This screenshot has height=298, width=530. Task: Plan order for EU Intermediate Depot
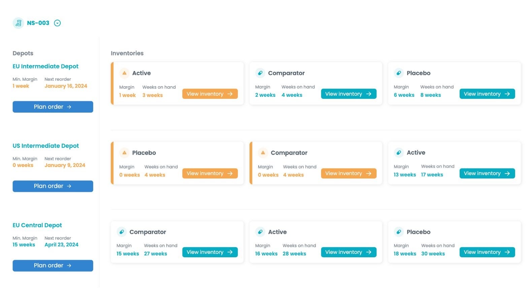[53, 107]
